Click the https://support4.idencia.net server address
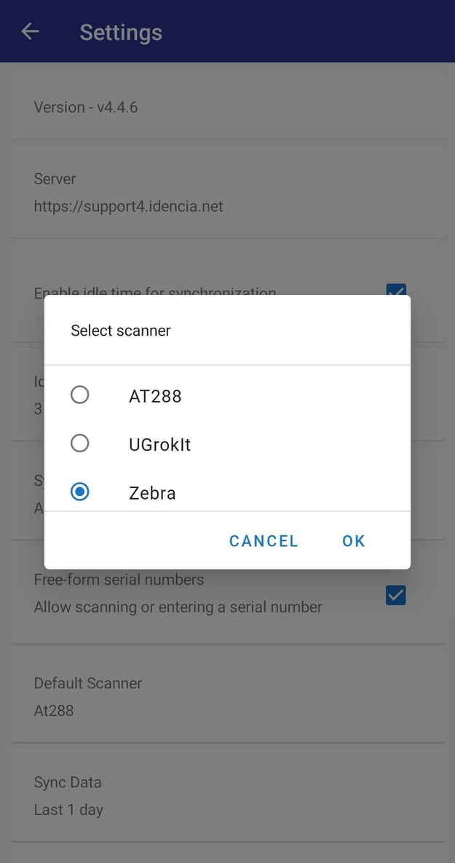The height and width of the screenshot is (863, 455). coord(129,206)
